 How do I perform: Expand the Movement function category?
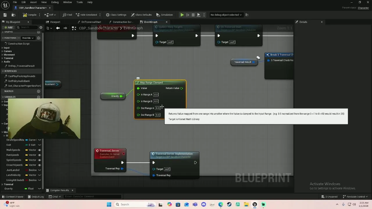click(x=3, y=55)
